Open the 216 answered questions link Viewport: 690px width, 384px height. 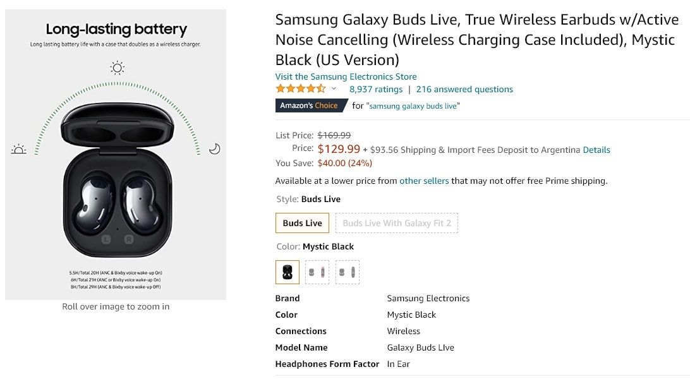coord(464,89)
